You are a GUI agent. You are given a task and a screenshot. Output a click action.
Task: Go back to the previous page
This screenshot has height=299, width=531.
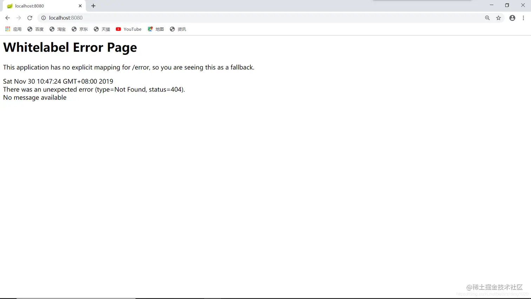(7, 18)
